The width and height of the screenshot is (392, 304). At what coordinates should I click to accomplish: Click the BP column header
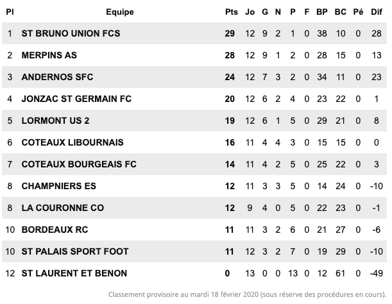click(322, 12)
